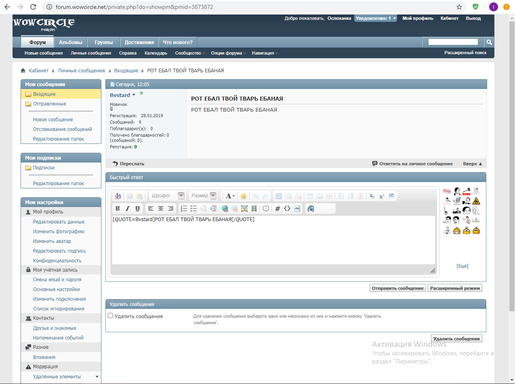Insert an image into the reply
Screen dimensions: 515x384
tap(244, 209)
